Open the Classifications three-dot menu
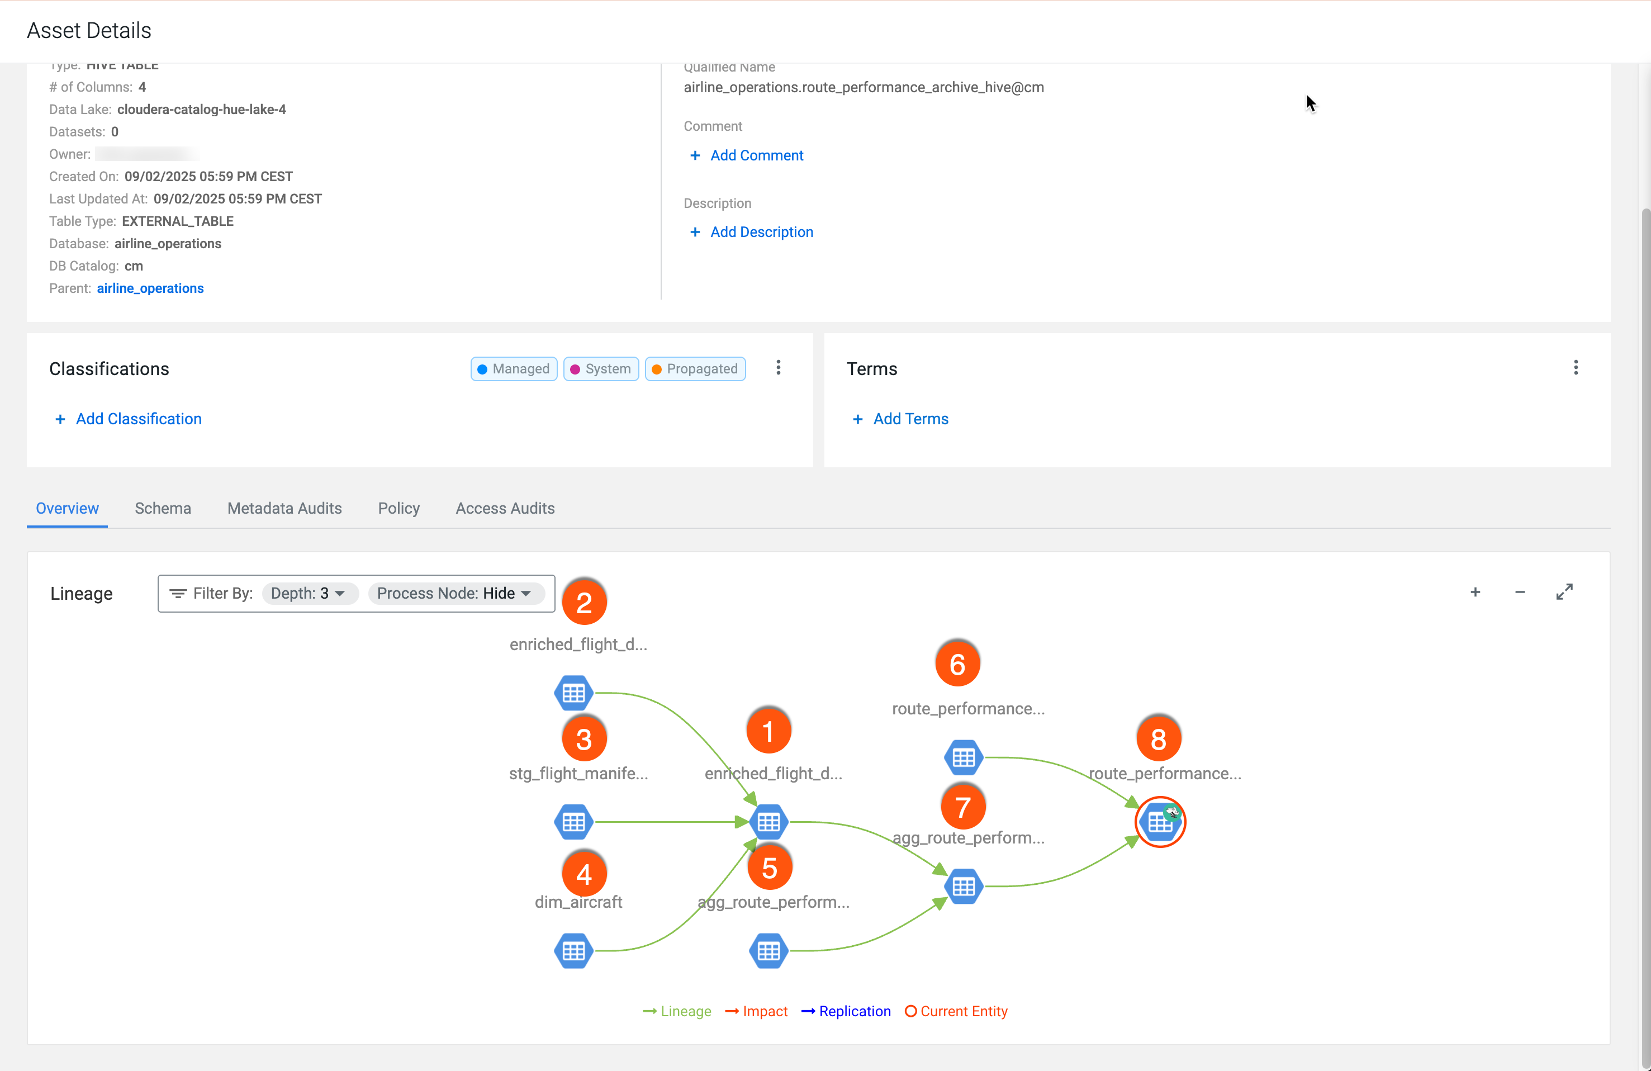Image resolution: width=1651 pixels, height=1071 pixels. 779,368
